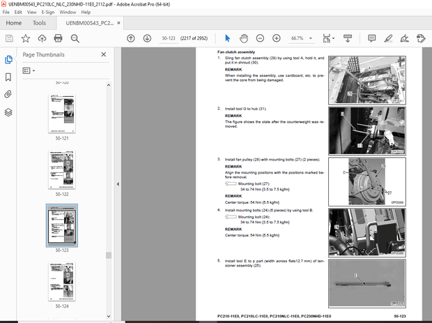Click 'Install tool G to hub (31).' text
The height and width of the screenshot is (323, 432).
click(x=246, y=109)
